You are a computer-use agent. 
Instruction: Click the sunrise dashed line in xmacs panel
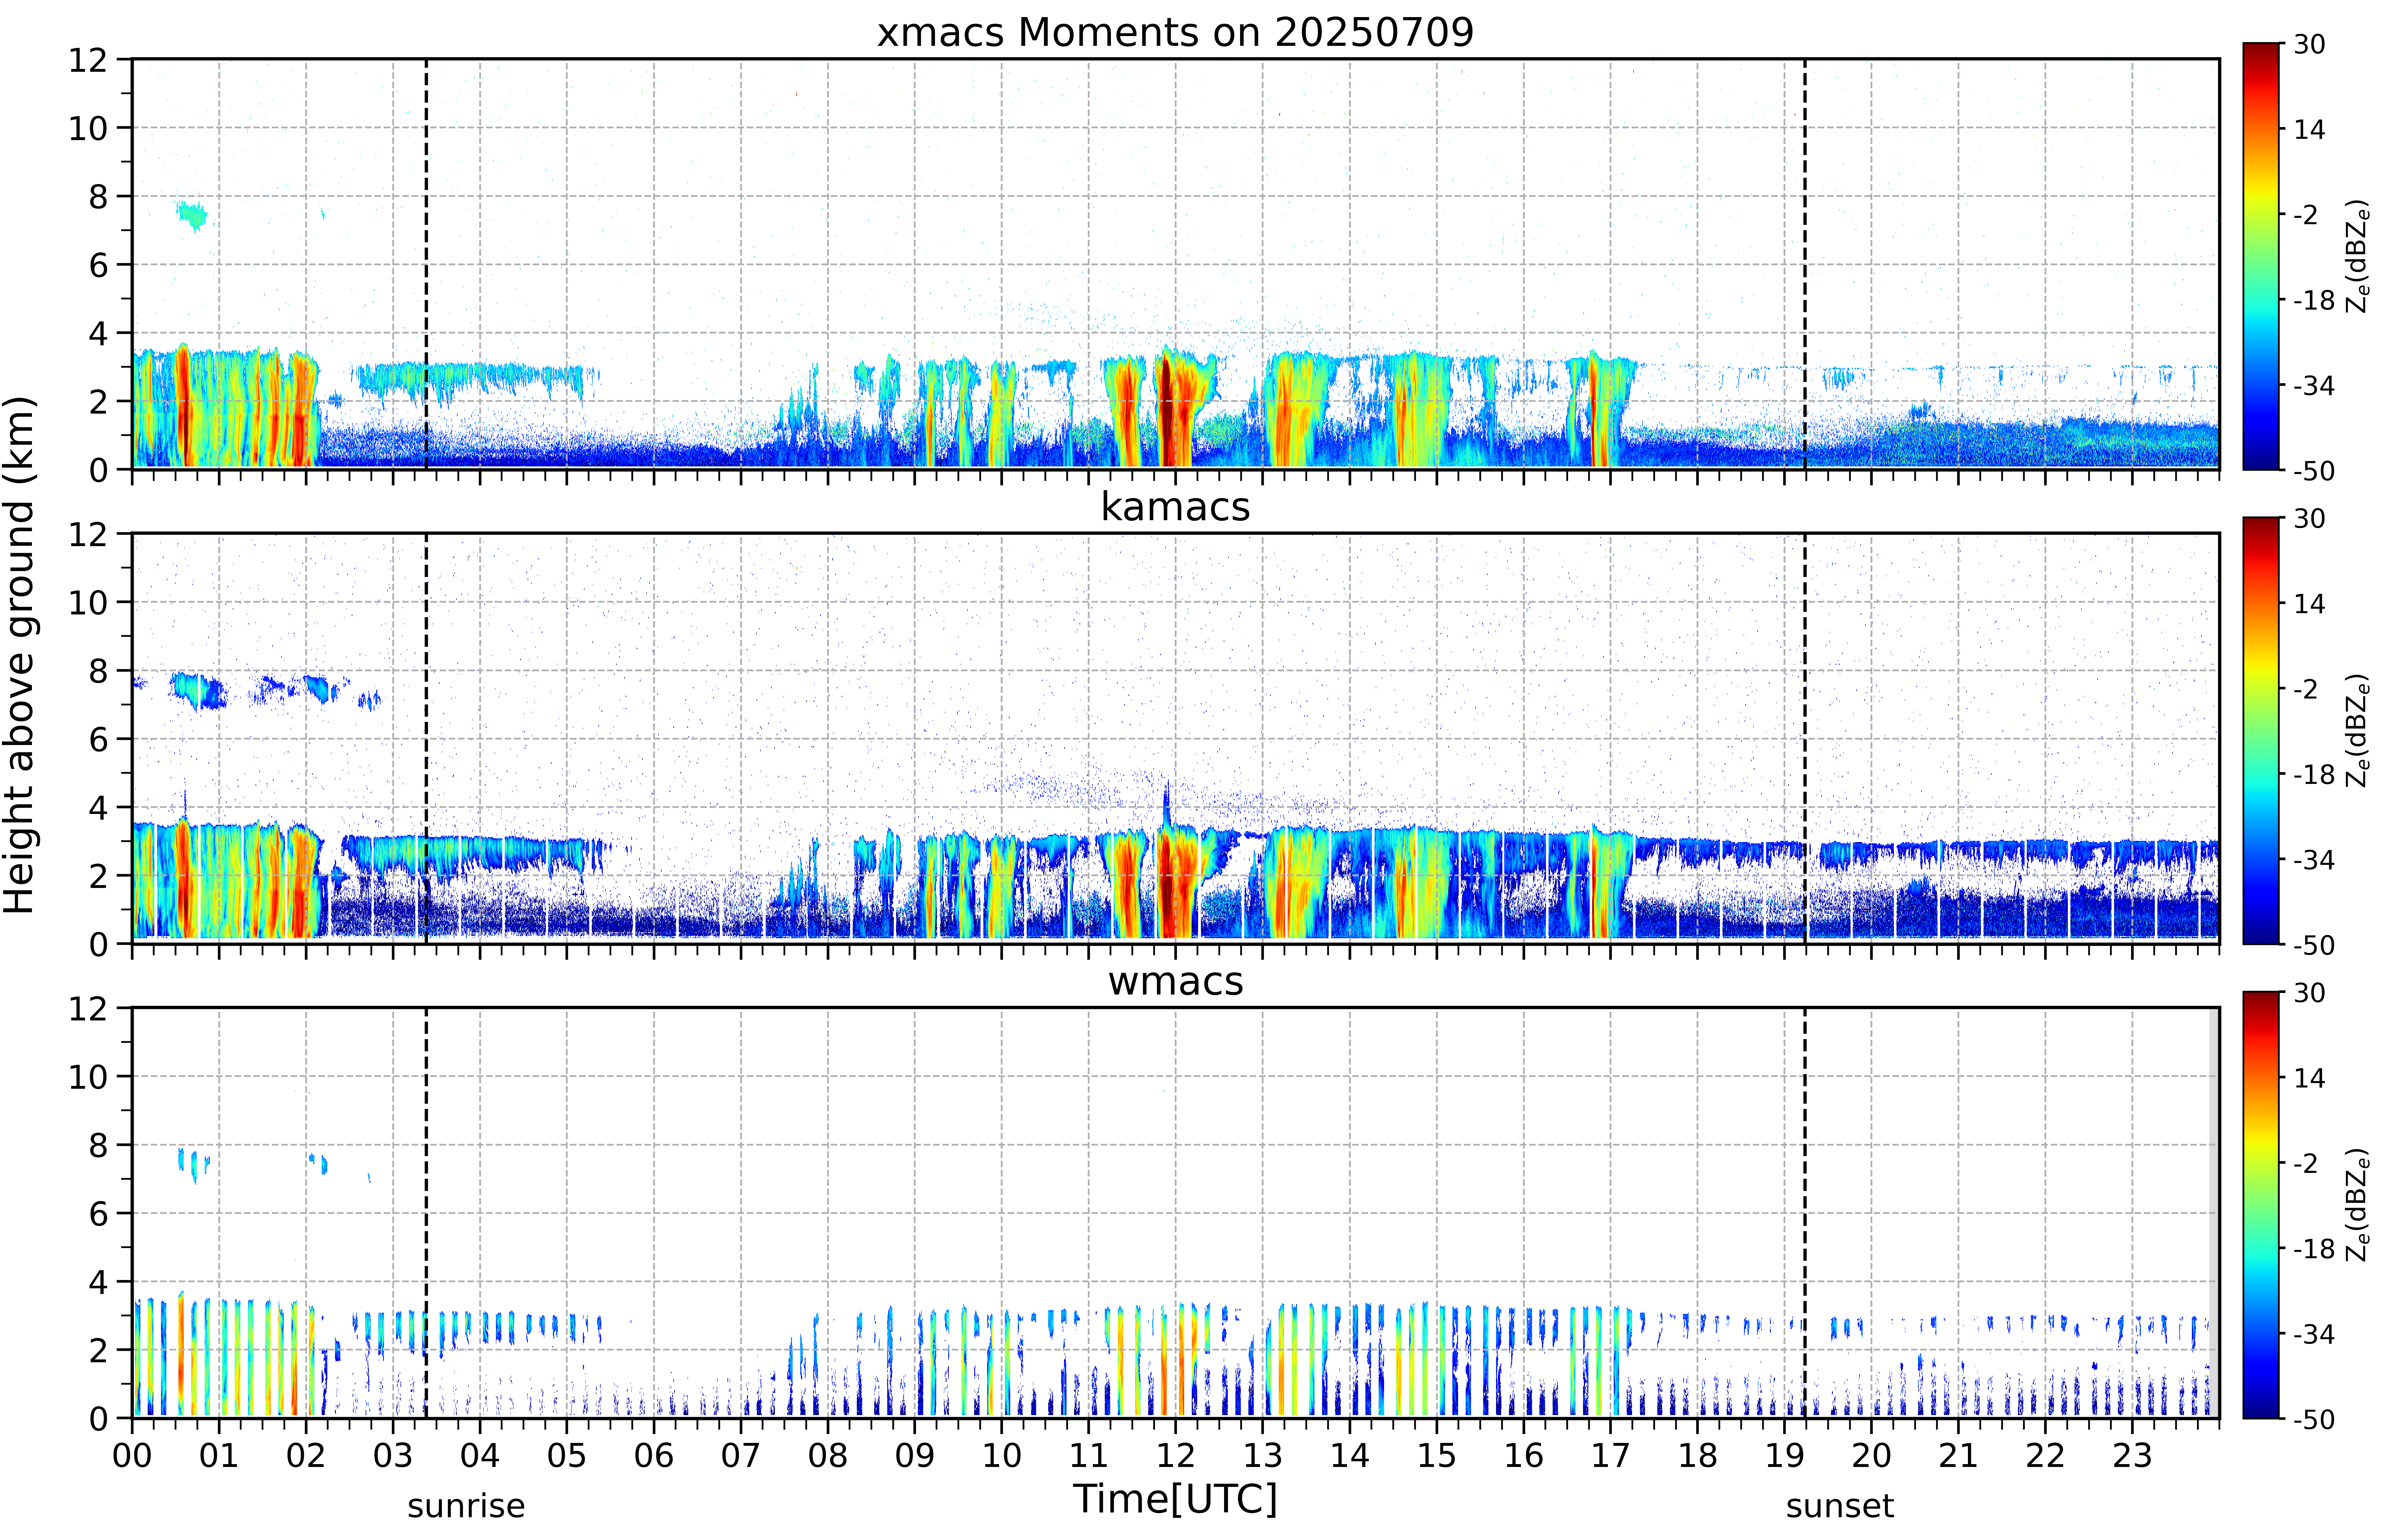[426, 264]
